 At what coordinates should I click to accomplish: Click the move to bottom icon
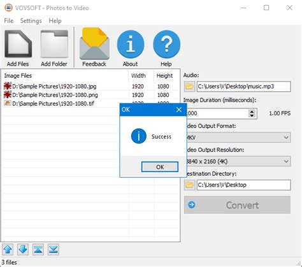pyautogui.click(x=54, y=249)
